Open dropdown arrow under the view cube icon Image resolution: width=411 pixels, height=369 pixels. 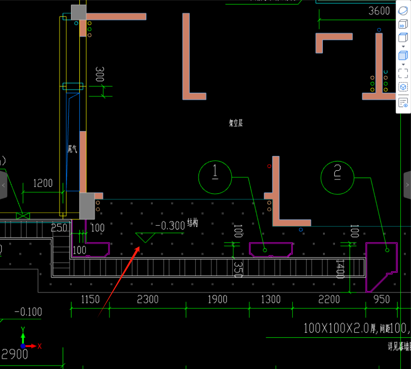(x=403, y=47)
